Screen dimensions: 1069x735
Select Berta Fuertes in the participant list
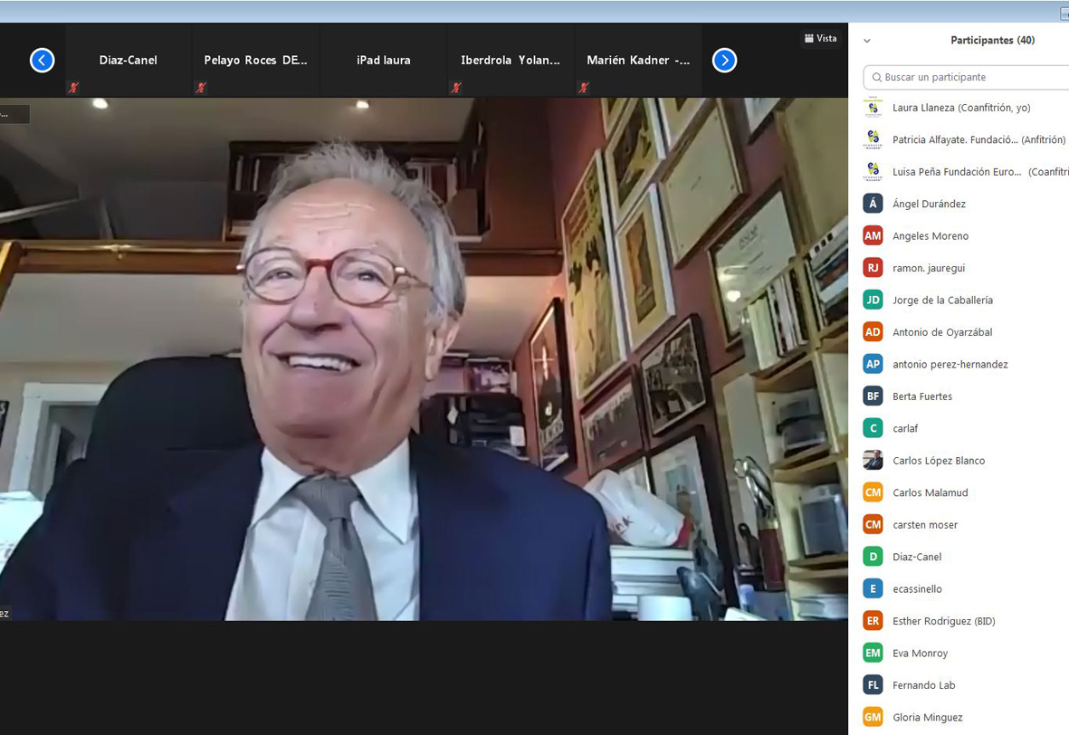pos(921,396)
